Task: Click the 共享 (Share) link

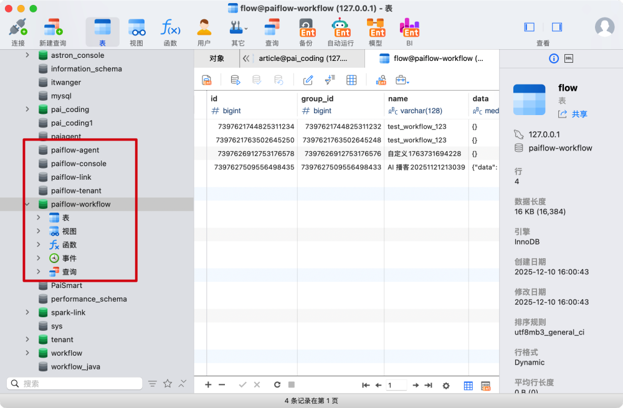Action: point(579,114)
